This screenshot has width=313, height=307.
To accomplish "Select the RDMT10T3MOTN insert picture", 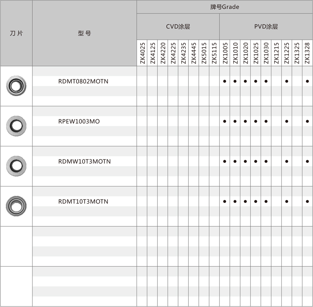I will (16, 206).
